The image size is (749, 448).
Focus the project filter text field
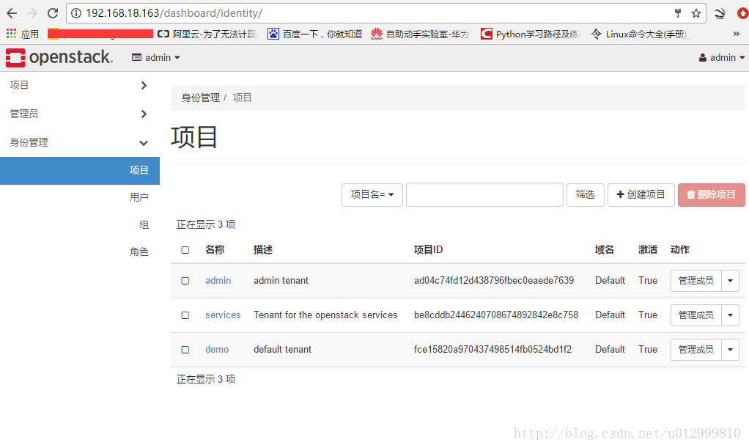(484, 194)
